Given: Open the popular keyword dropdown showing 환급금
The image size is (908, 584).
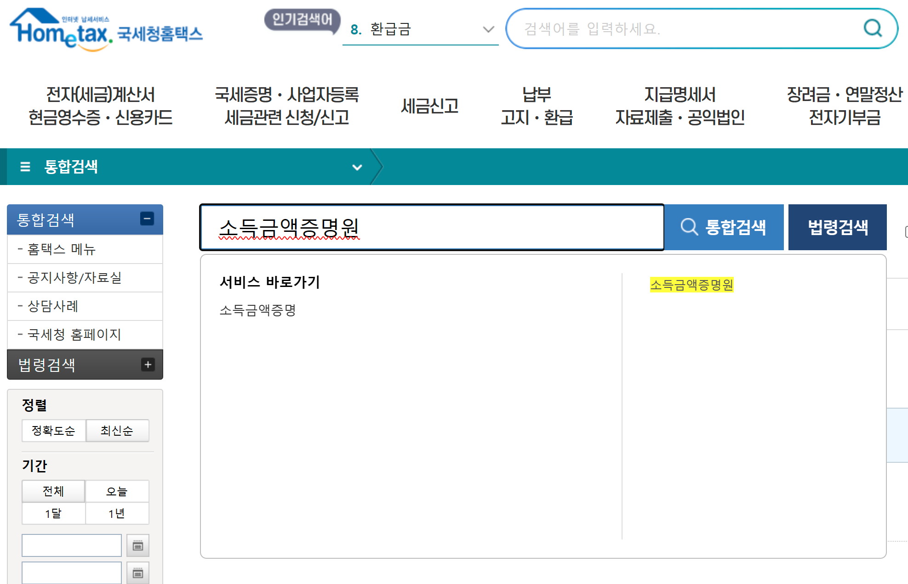Looking at the screenshot, I should point(488,29).
